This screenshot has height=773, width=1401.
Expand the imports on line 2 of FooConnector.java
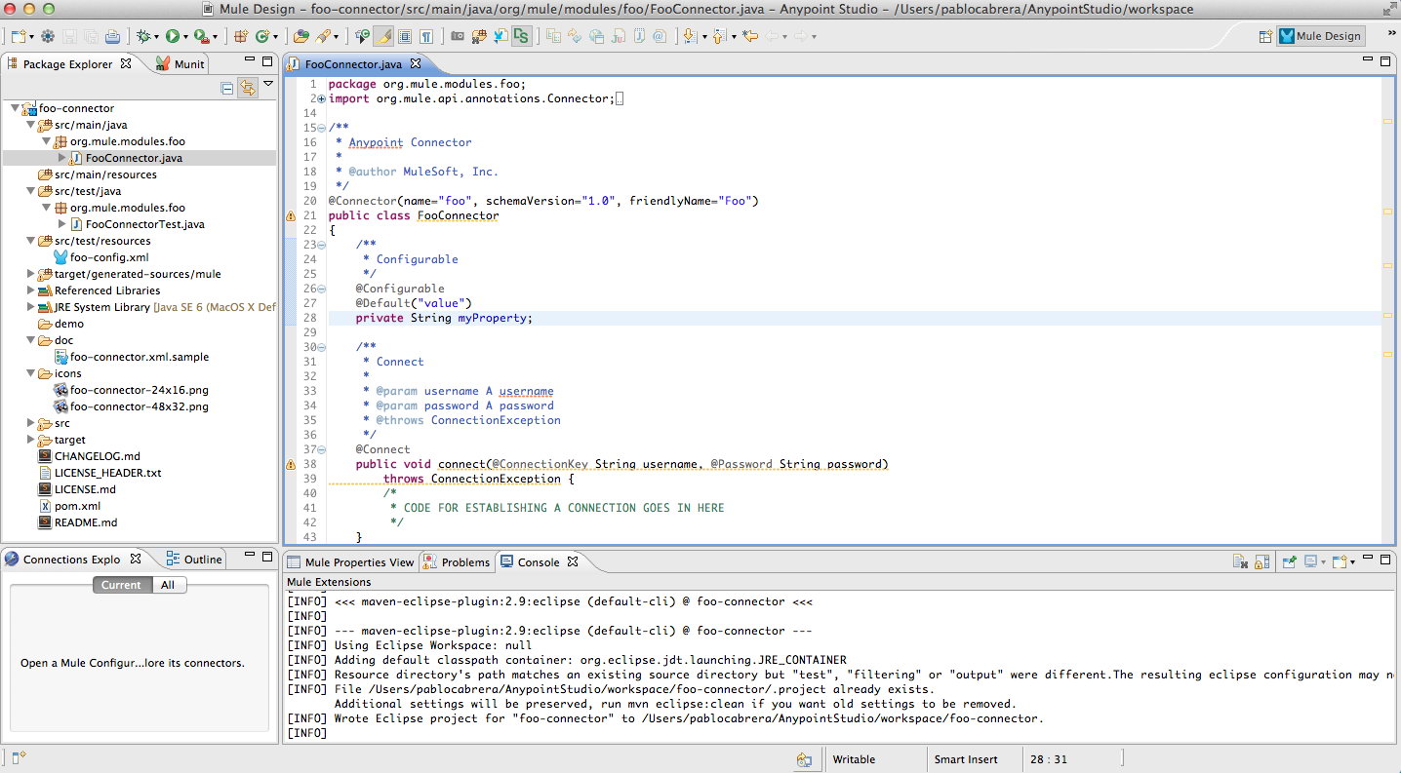tap(319, 97)
